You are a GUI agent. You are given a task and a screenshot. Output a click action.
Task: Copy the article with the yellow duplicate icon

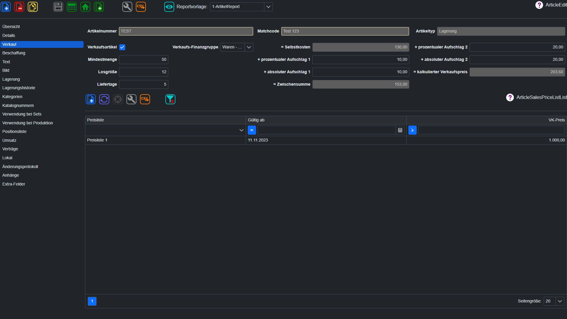(x=33, y=6)
